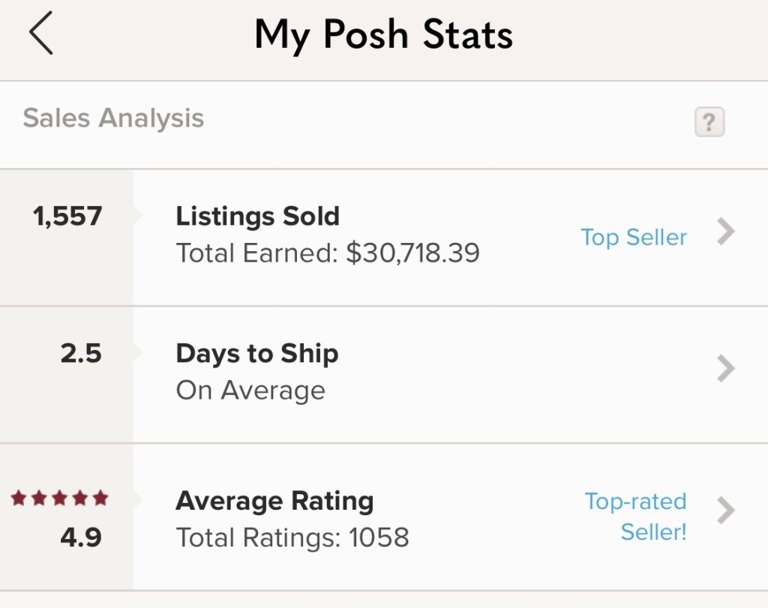This screenshot has height=608, width=768.
Task: Click the 2.5 days value
Action: click(81, 353)
